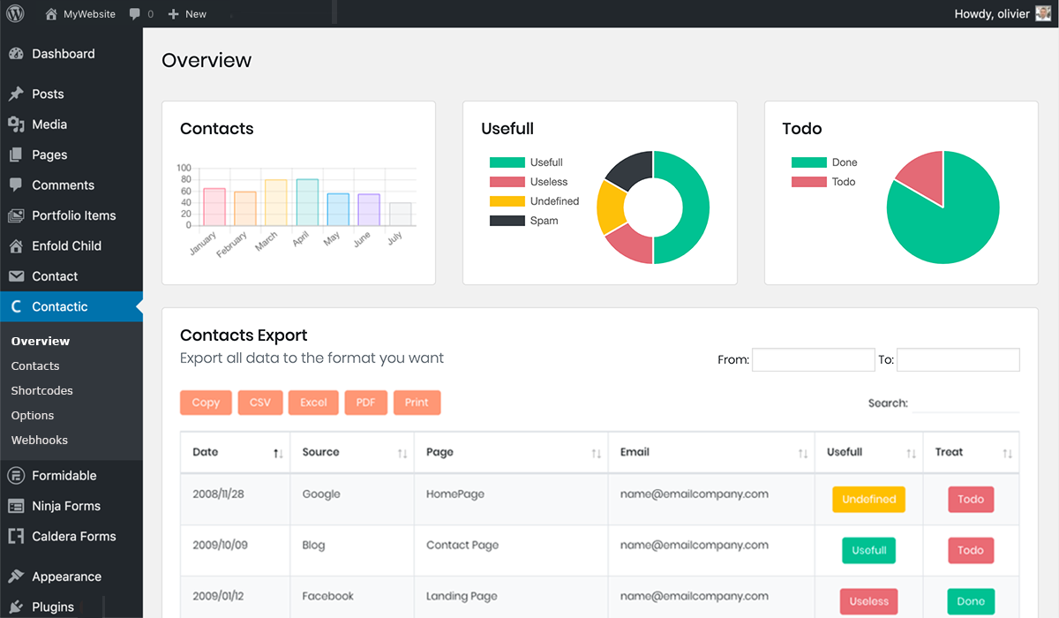Click the WordPress logo icon
1059x618 pixels.
18,14
